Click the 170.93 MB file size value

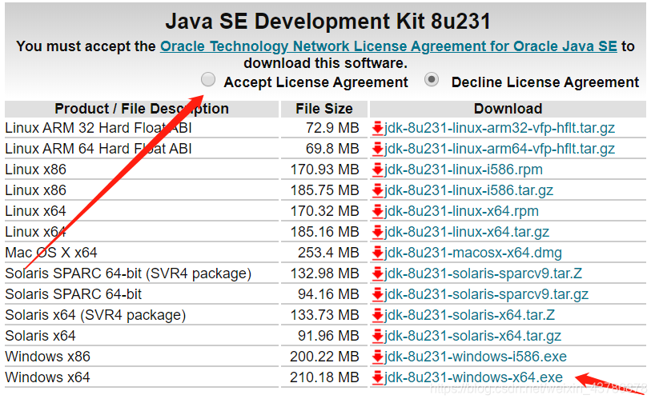pyautogui.click(x=324, y=170)
